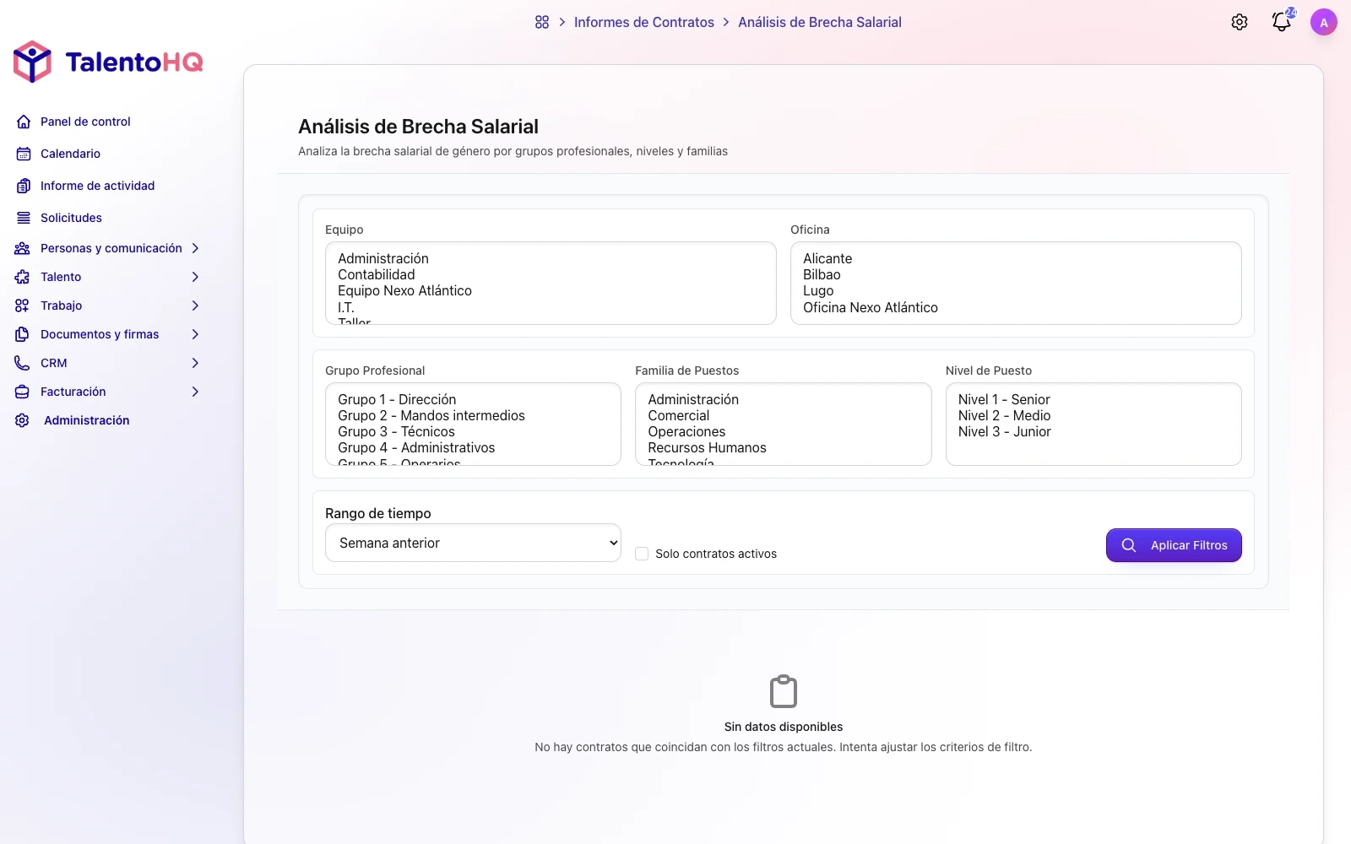Click the Trabajo sidebar icon
Viewport: 1351px width, 844px height.
(x=22, y=306)
